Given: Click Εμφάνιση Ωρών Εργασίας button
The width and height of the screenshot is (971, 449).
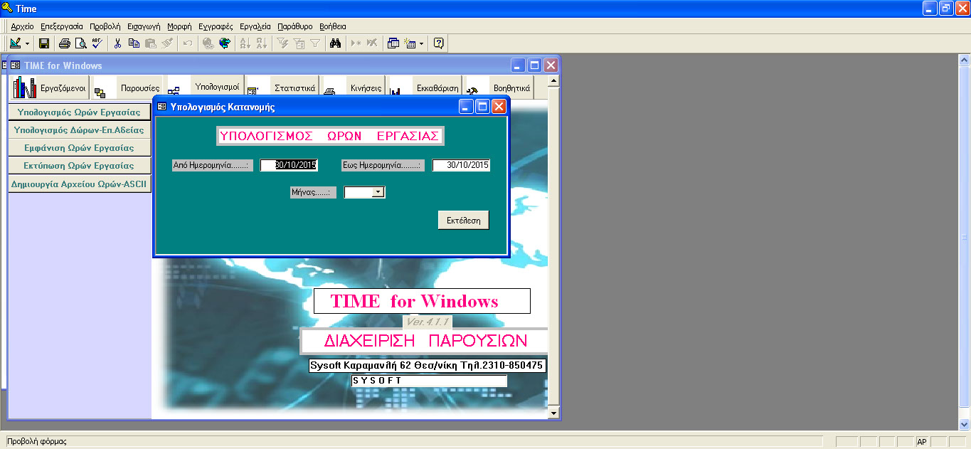Looking at the screenshot, I should [x=79, y=148].
